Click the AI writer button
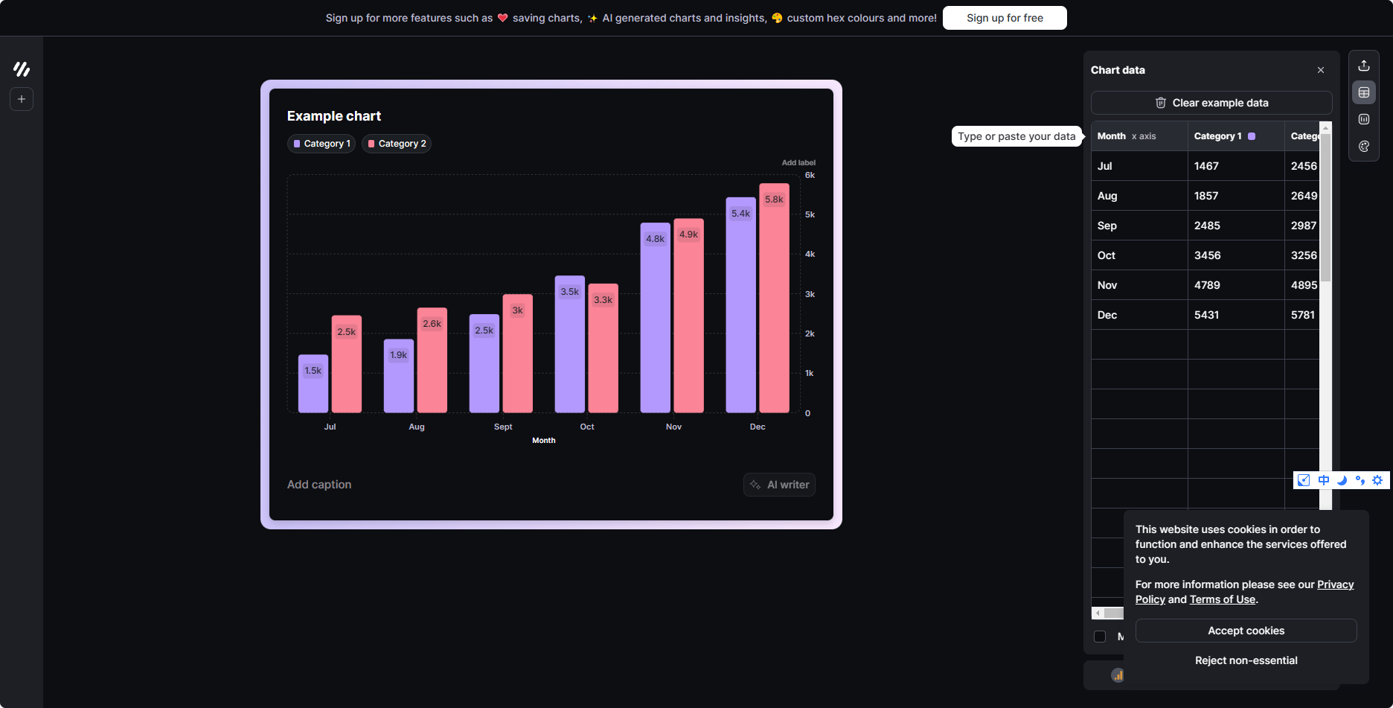 point(779,485)
